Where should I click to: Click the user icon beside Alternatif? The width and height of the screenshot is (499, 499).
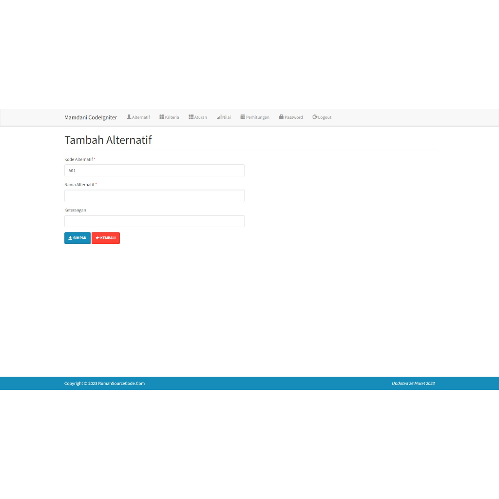pos(129,117)
